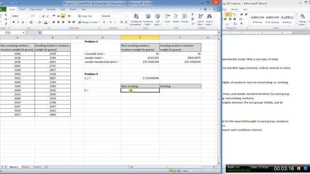Open Change Styles menu in Word
Viewport: 310px width, 174px height.
[302, 19]
